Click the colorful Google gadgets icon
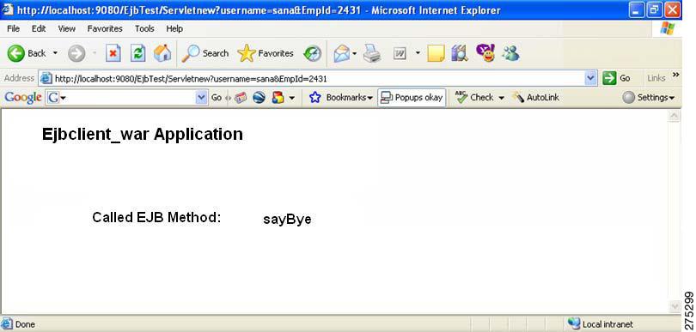The height and width of the screenshot is (332, 696). [278, 98]
